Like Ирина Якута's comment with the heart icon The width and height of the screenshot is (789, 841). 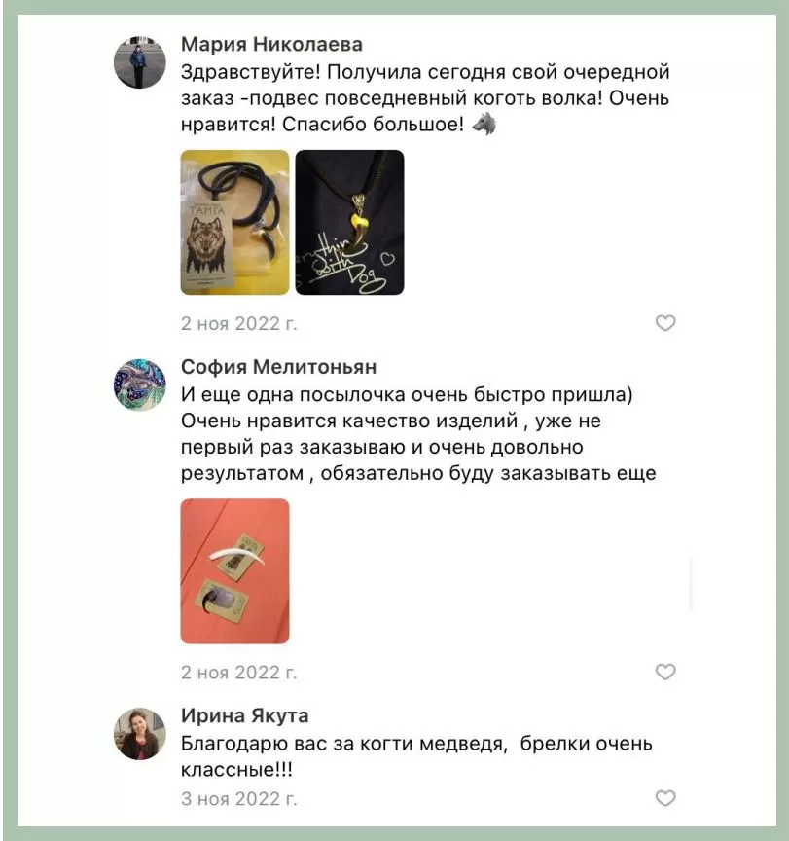[x=665, y=798]
